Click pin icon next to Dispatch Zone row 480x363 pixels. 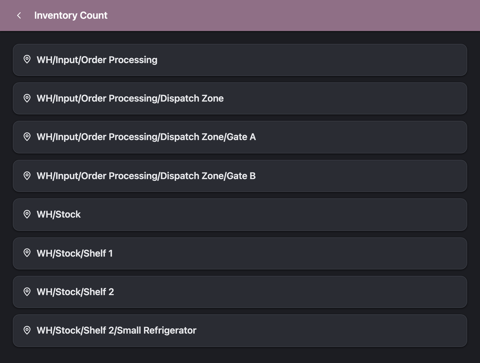[27, 98]
